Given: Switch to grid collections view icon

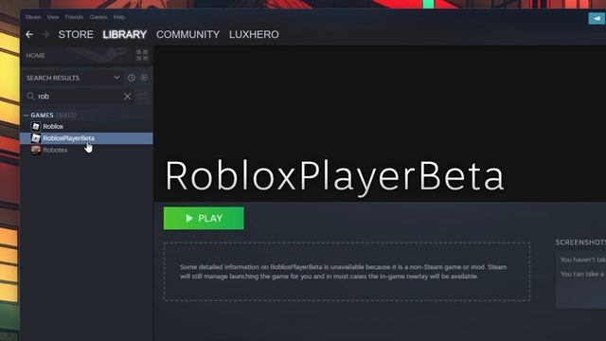Looking at the screenshot, I should click(142, 55).
